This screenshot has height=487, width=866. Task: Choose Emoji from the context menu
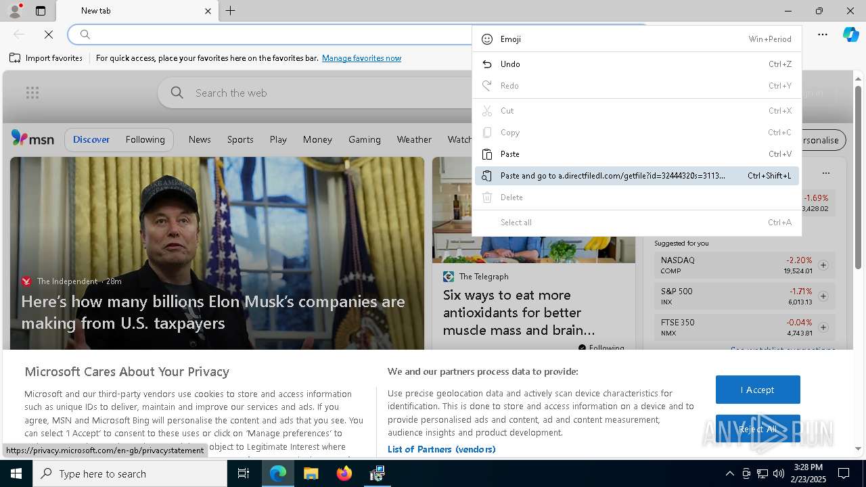[x=637, y=39]
